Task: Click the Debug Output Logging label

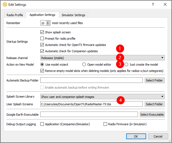Action: pyautogui.click(x=21, y=124)
